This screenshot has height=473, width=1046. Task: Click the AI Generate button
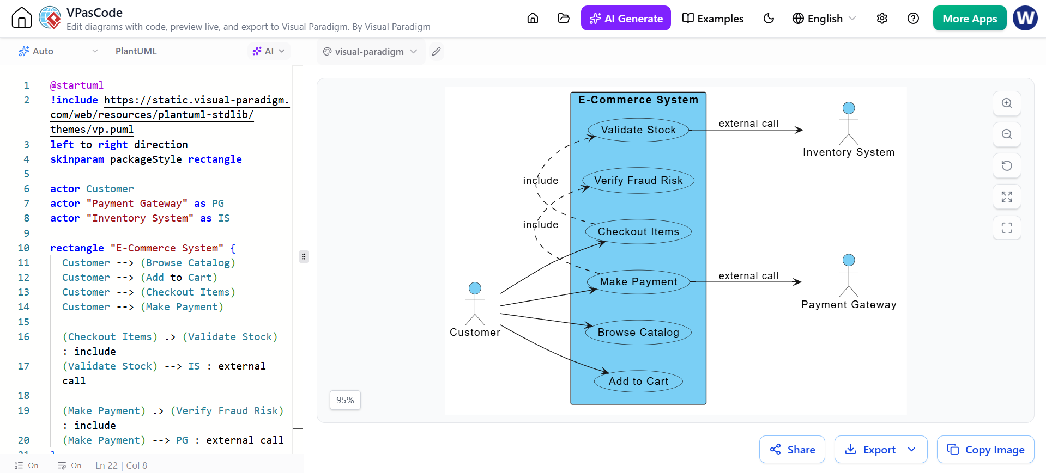point(626,19)
